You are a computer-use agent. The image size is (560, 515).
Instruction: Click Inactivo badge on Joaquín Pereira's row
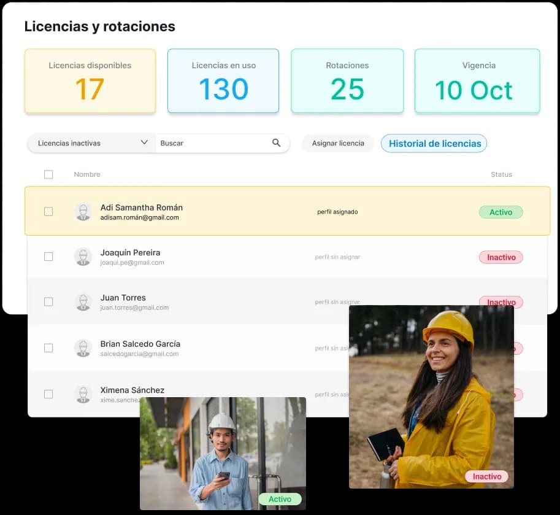501,257
